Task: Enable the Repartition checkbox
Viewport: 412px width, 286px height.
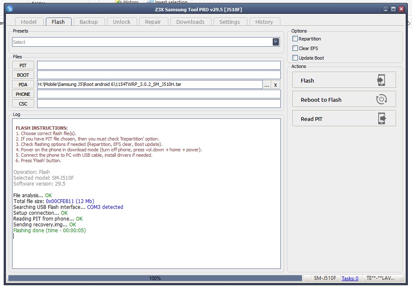Action: click(295, 39)
